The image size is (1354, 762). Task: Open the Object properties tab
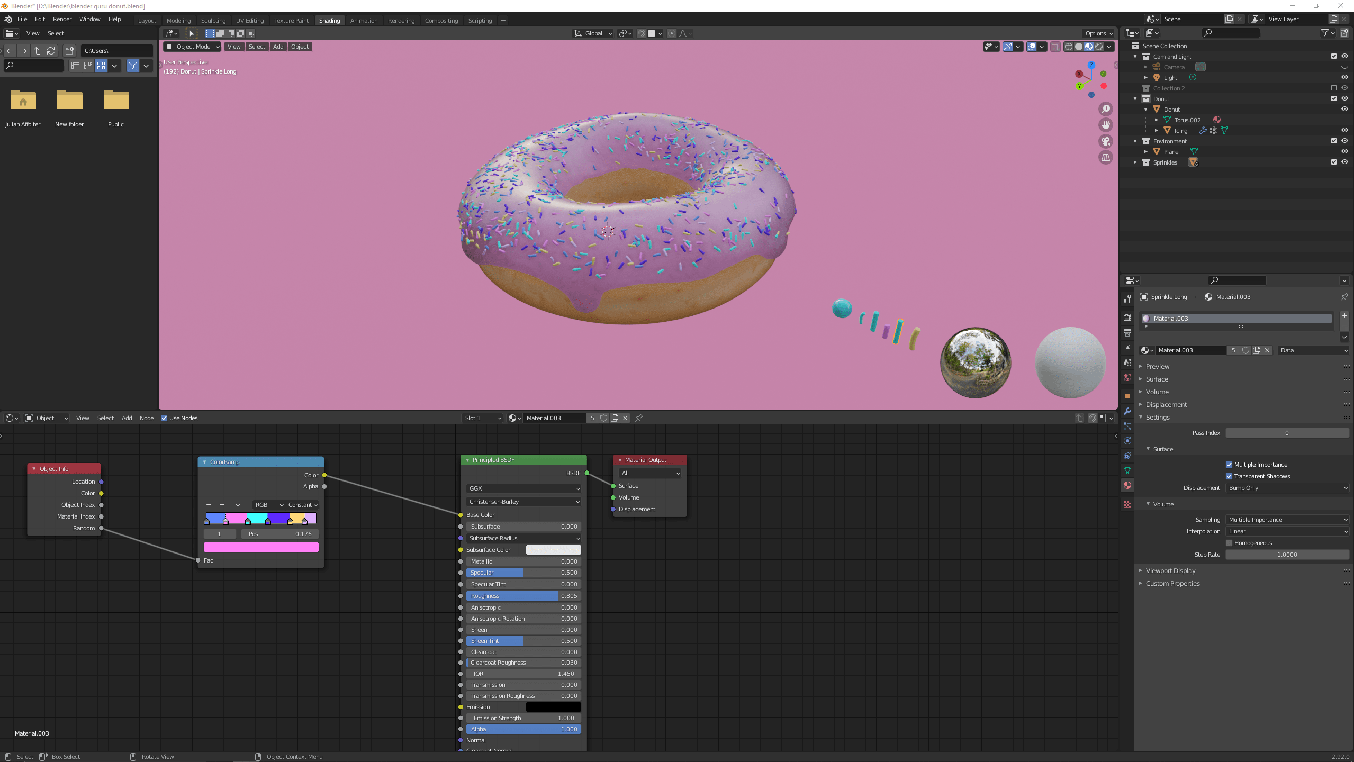coord(1127,396)
